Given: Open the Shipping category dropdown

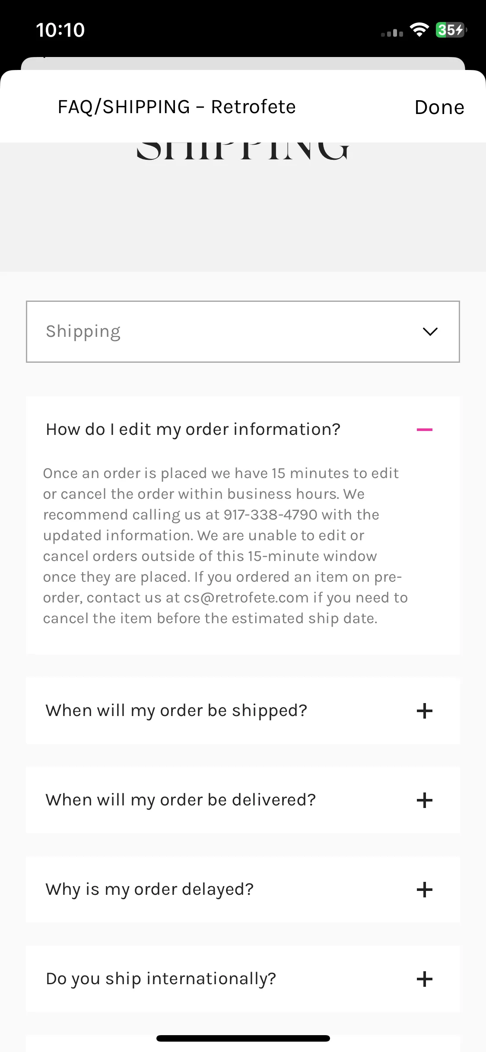Looking at the screenshot, I should [243, 332].
